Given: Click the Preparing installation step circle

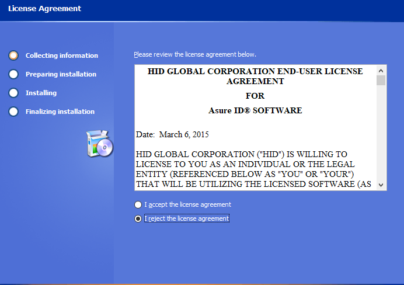Looking at the screenshot, I should click(x=13, y=74).
